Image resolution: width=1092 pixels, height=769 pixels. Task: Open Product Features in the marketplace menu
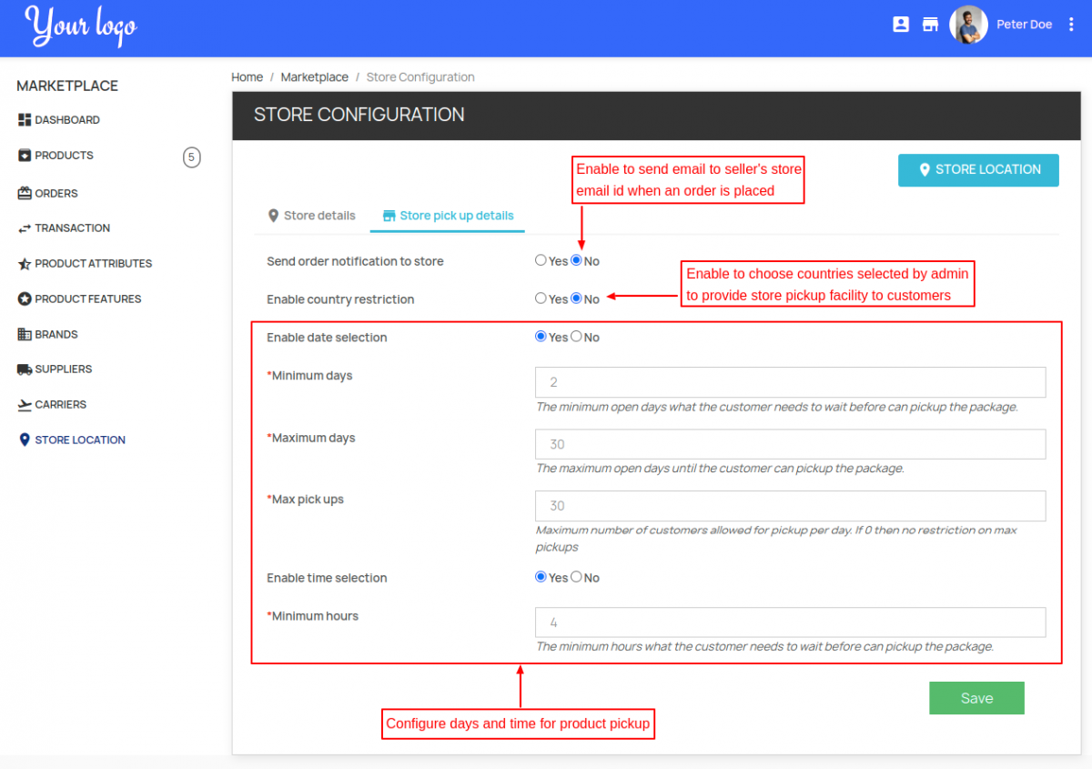coord(88,298)
